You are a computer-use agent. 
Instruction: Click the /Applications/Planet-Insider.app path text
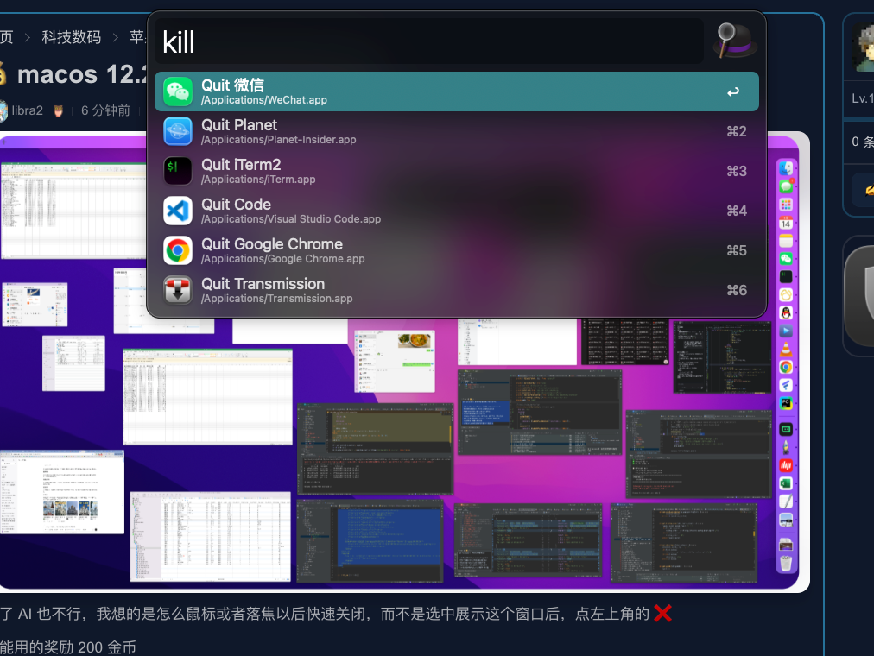tap(279, 140)
